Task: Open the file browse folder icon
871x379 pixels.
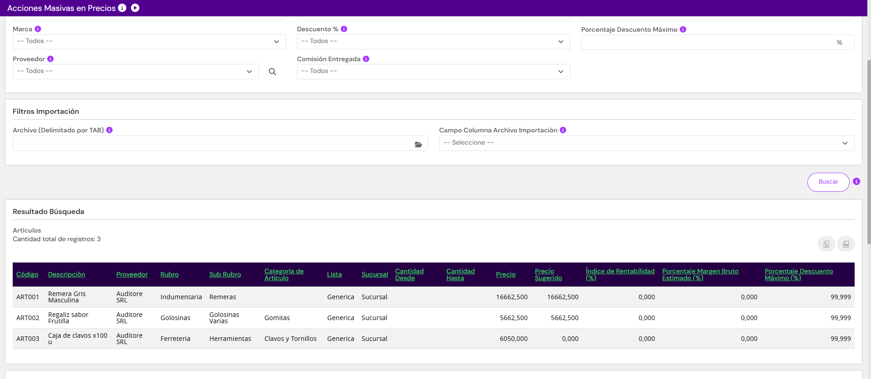Action: [418, 144]
